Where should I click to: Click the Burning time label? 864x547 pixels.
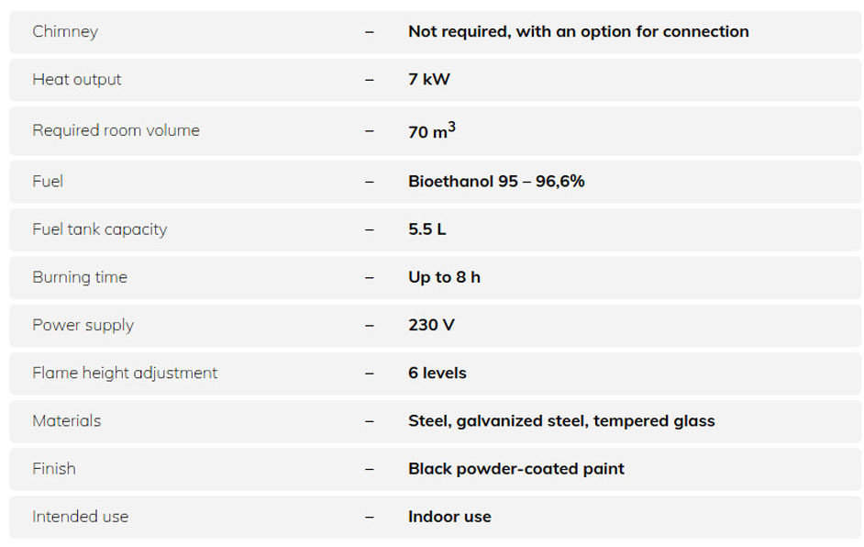pos(80,277)
